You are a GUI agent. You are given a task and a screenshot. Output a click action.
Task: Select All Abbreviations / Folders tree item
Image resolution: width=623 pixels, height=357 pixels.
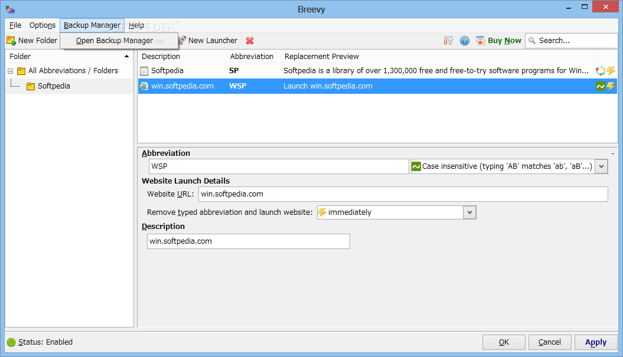(73, 71)
